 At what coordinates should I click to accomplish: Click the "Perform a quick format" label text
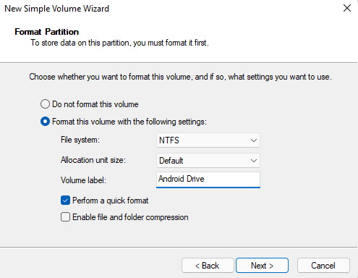111,201
